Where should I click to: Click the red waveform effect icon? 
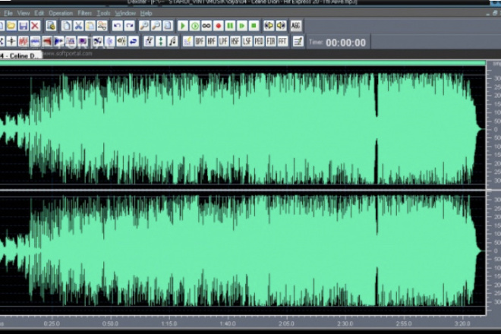pos(23,41)
